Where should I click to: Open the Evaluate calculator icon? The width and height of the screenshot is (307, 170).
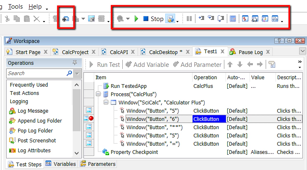pyautogui.click(x=233, y=19)
